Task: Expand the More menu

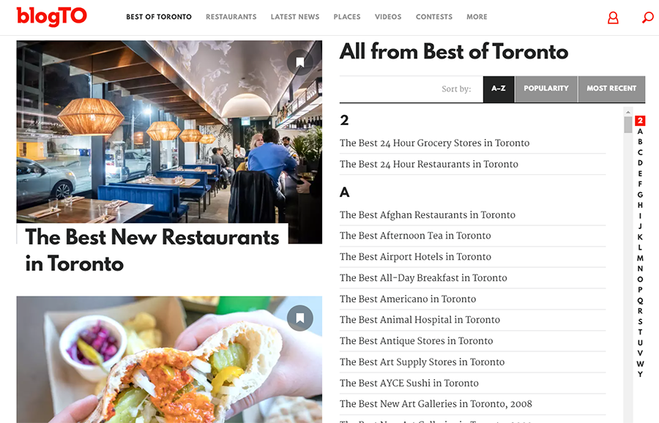Action: click(x=477, y=17)
